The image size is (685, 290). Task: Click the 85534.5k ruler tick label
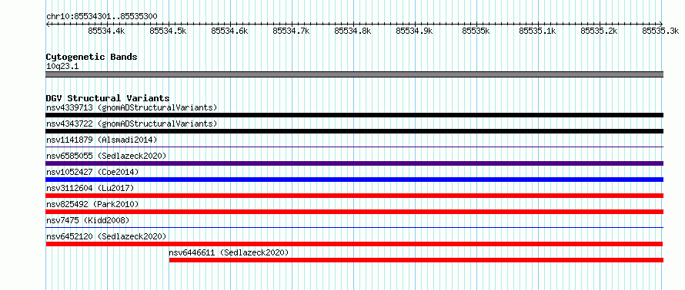click(168, 31)
